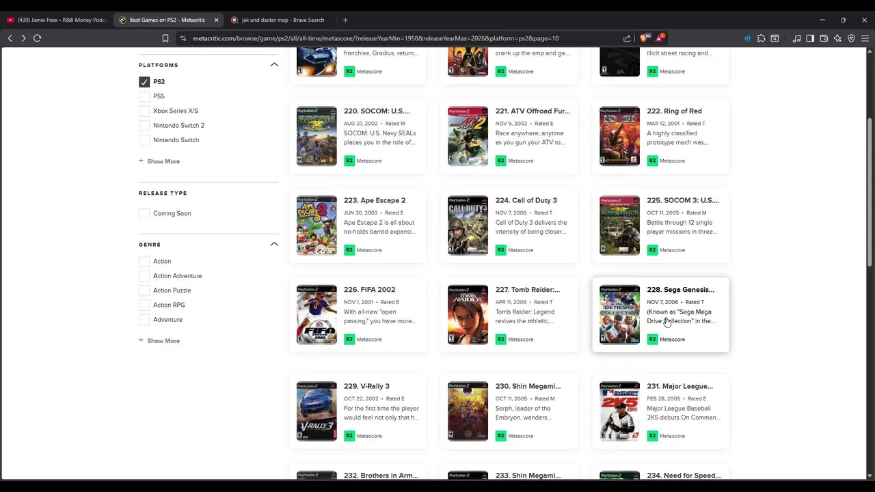
Task: Switch to the Jamie Foxx YouTube tab
Action: tap(56, 20)
